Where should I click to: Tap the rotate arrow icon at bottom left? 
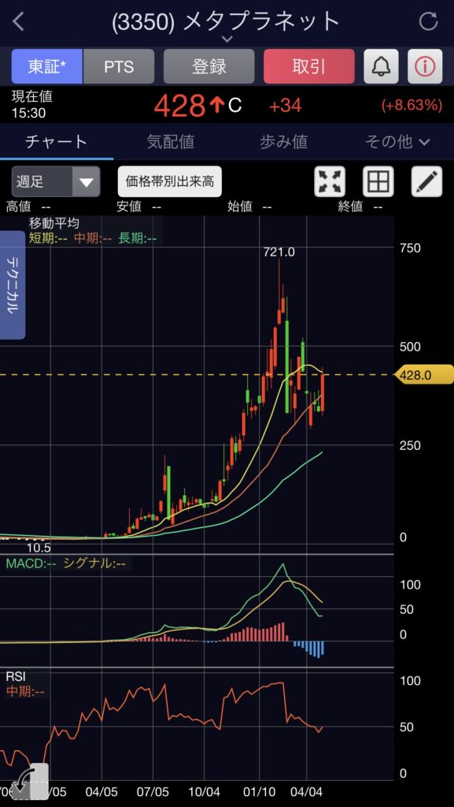pyautogui.click(x=30, y=781)
